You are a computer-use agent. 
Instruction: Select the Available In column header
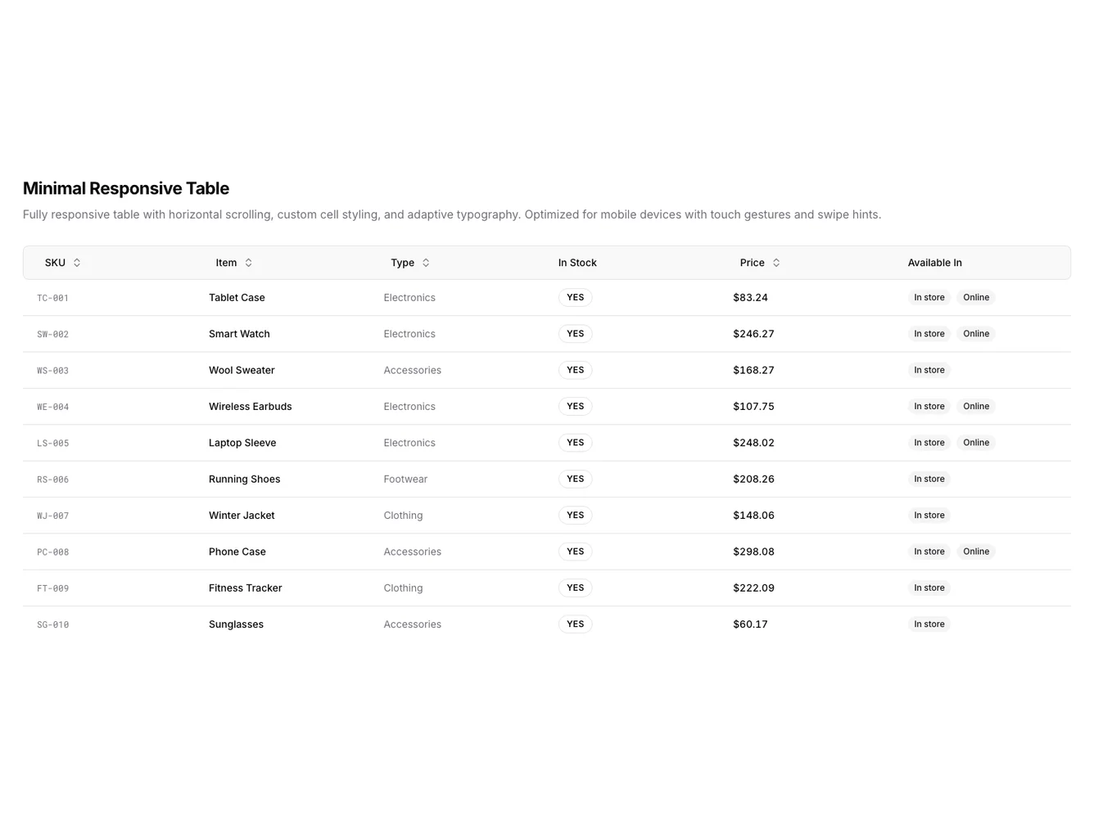(934, 262)
